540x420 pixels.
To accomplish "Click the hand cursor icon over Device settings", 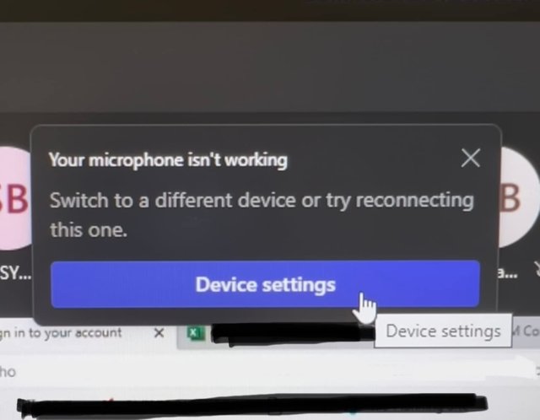I will tap(364, 308).
